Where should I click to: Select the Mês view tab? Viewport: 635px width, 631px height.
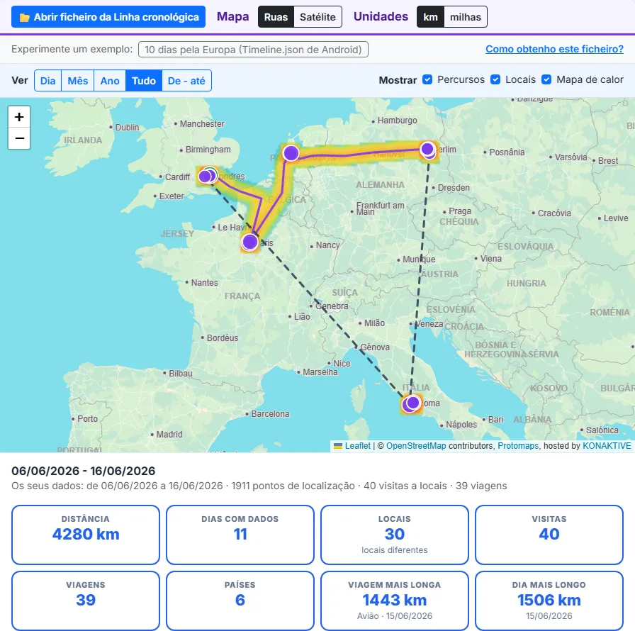coord(78,81)
